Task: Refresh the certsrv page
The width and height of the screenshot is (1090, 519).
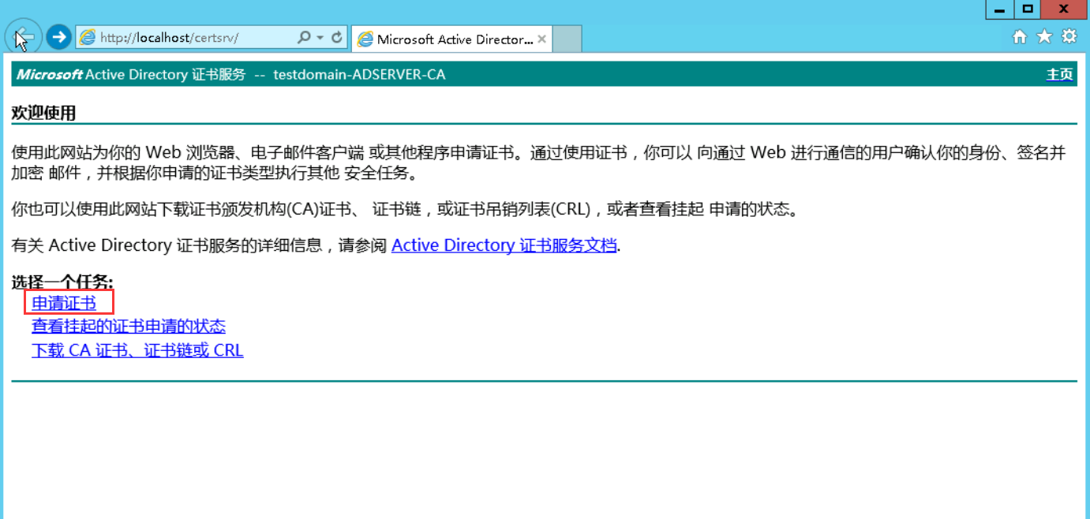Action: (x=337, y=37)
